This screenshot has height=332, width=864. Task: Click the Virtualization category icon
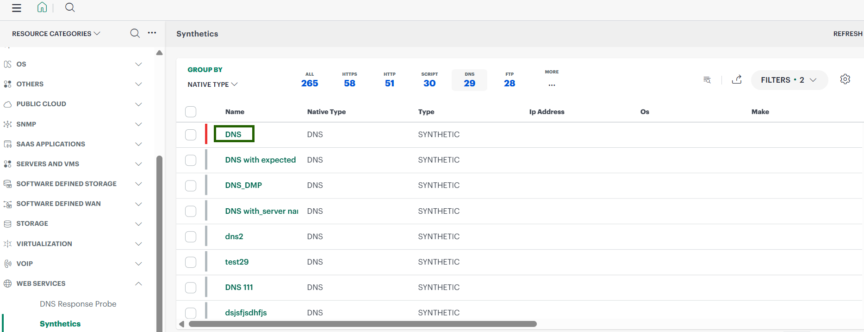coord(7,244)
